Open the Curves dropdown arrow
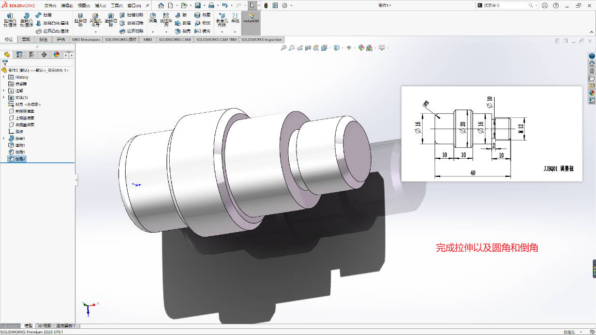The width and height of the screenshot is (596, 335). point(235,32)
